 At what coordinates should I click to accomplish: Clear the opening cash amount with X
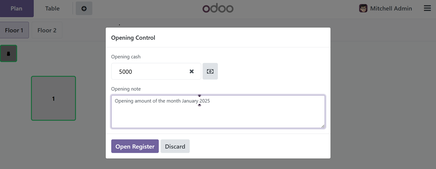point(191,71)
